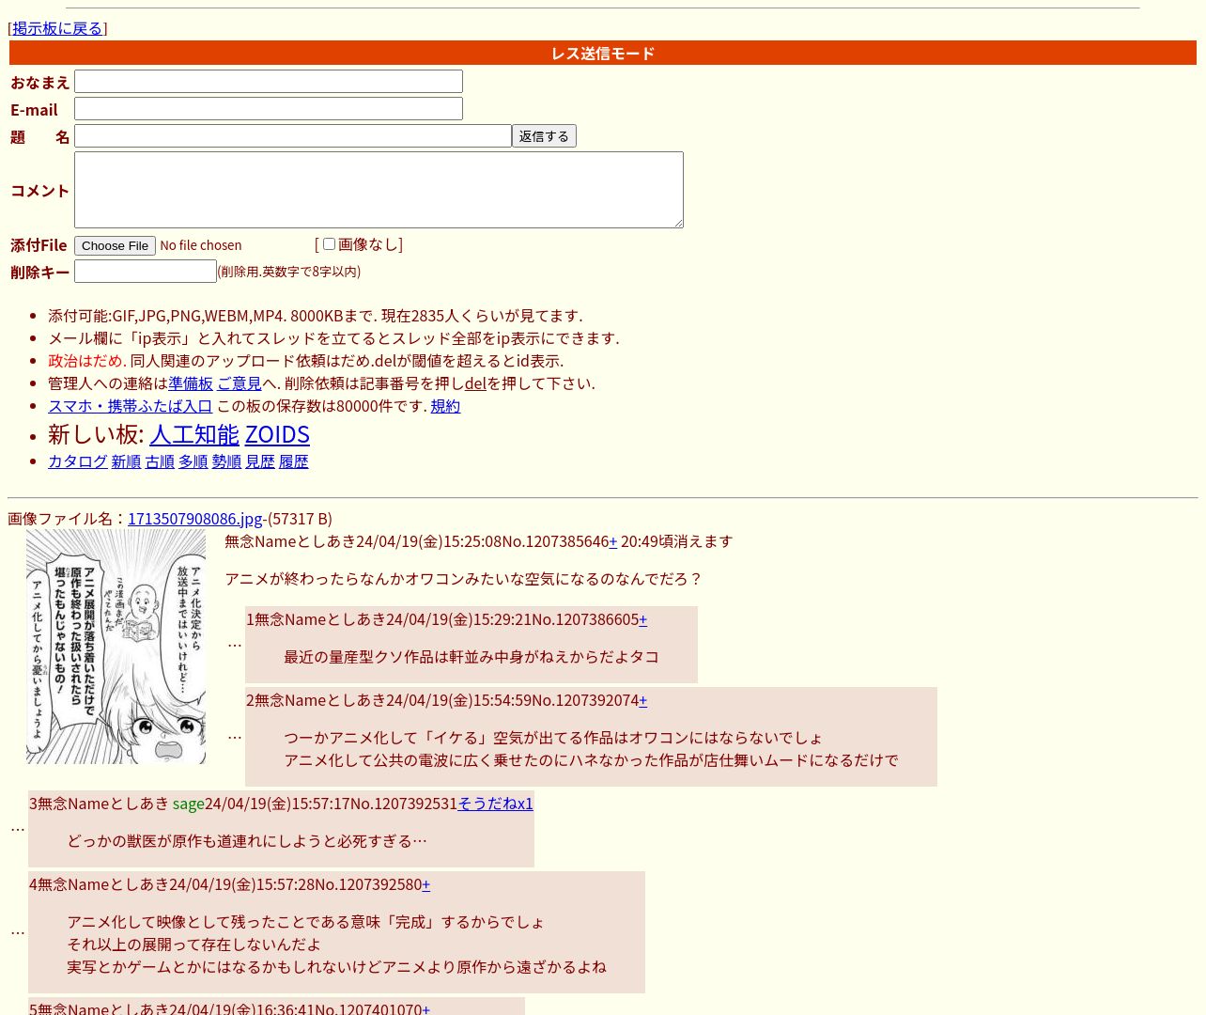Click + on post No.1207385646
Screen dimensions: 1206x1015
click(x=613, y=541)
